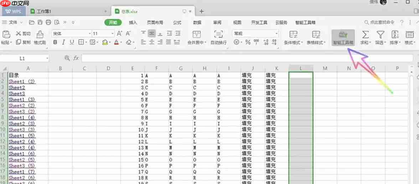Screen dimensions: 419x184
Task: Align cell text right
Action: coord(160,42)
